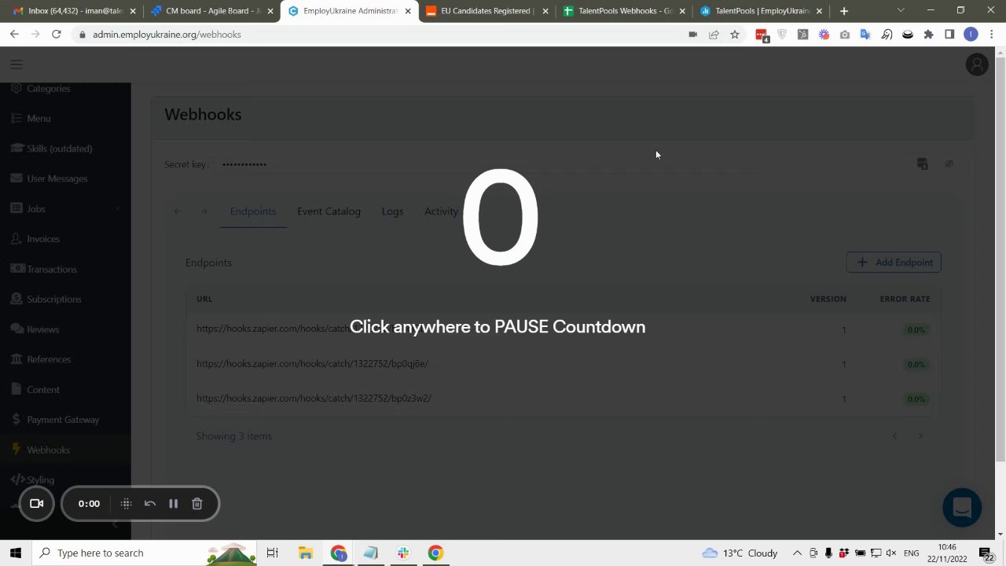Open the Windows Start menu

pyautogui.click(x=16, y=553)
